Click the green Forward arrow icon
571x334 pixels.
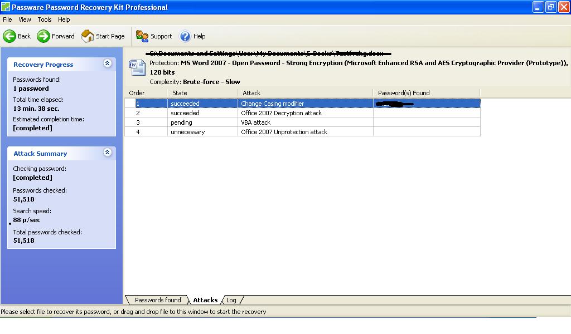point(43,36)
